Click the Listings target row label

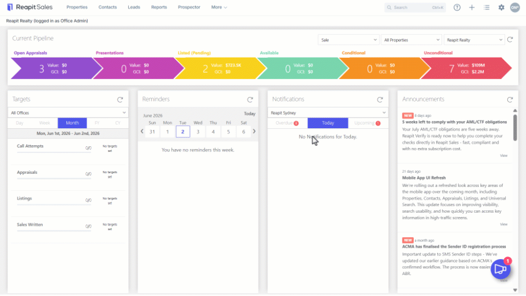click(x=25, y=198)
